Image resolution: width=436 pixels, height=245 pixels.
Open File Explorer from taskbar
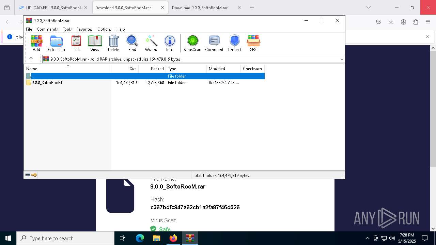tap(157, 238)
